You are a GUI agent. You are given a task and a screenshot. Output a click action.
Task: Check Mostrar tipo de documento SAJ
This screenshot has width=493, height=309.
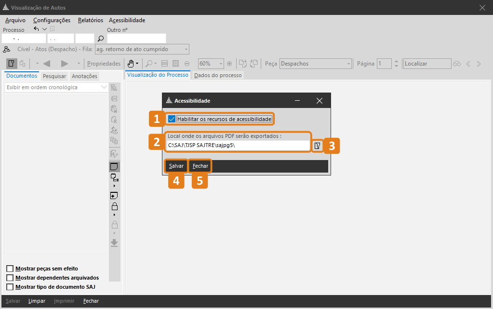[10, 287]
